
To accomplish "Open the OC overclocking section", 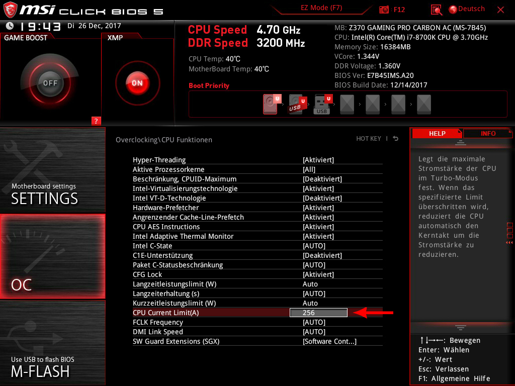I will coord(52,256).
